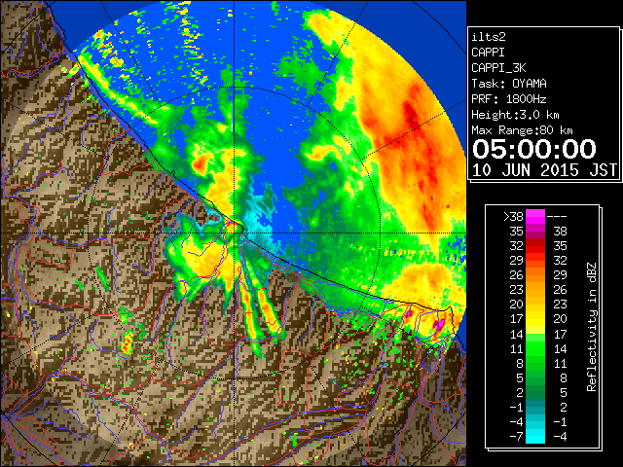Screen dimensions: 623x467
Task: Select the date text 10 JUN 2015 JST
Action: tap(544, 170)
